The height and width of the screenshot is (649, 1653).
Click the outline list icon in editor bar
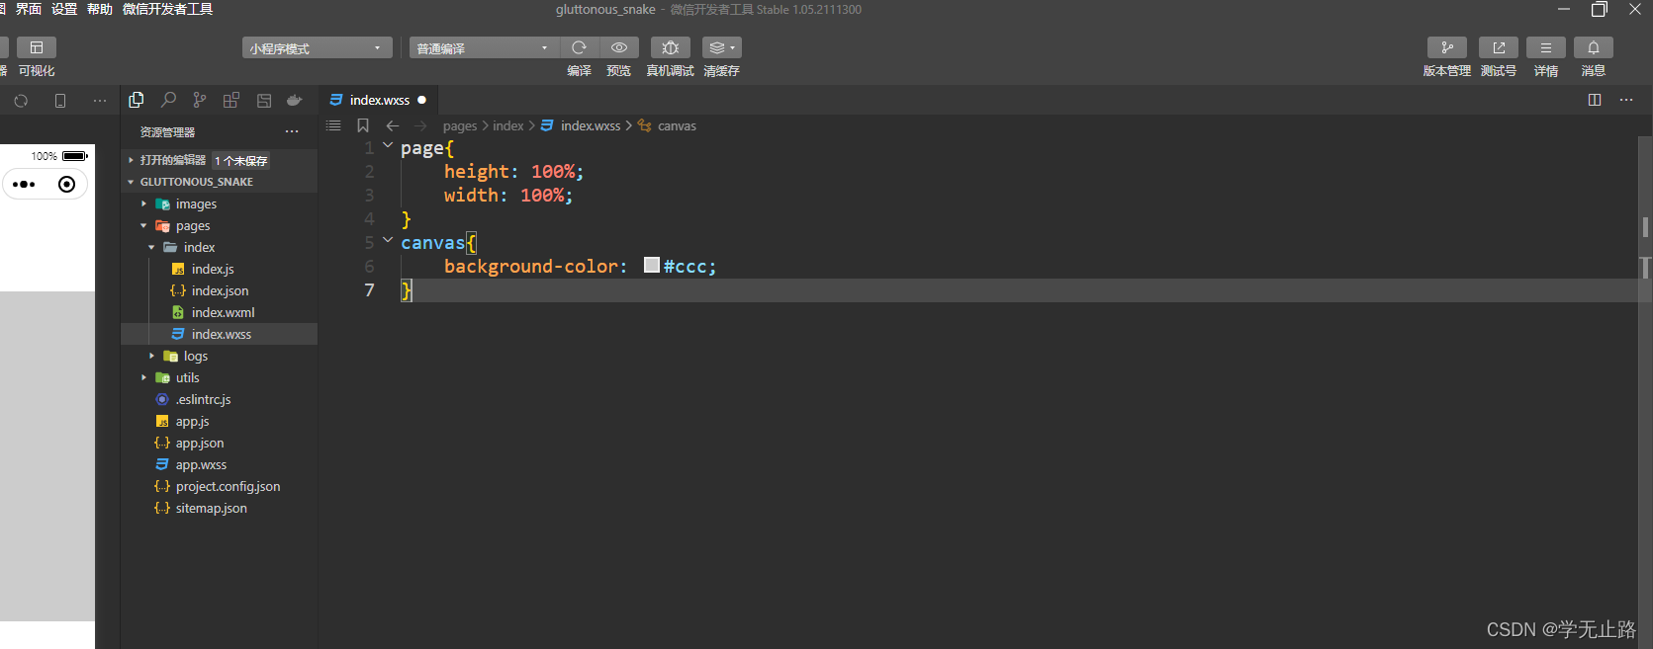point(333,125)
